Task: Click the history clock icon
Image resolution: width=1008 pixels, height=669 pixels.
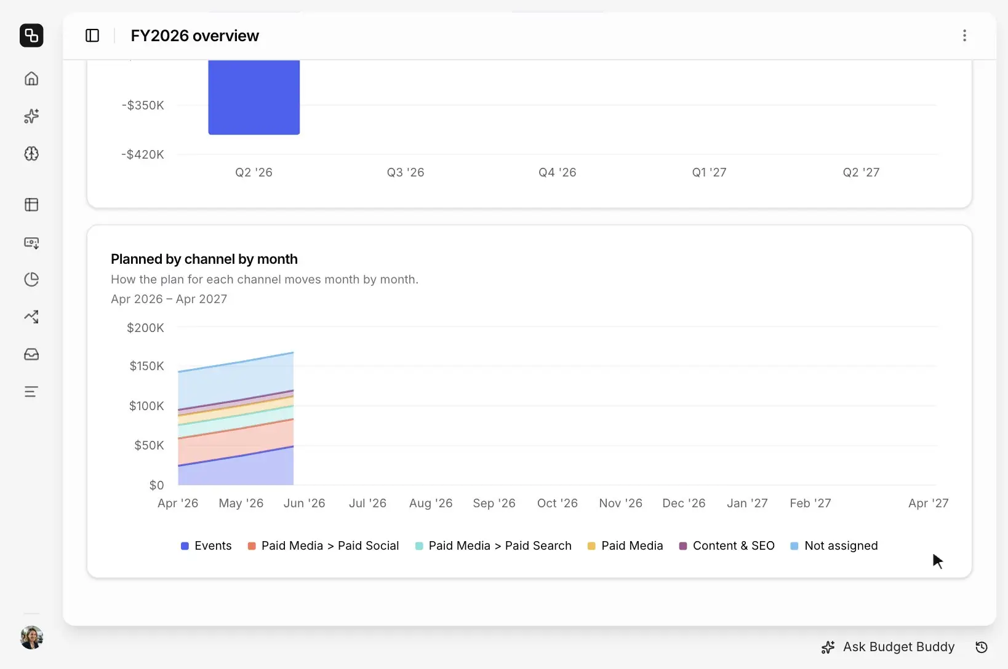Action: click(982, 647)
